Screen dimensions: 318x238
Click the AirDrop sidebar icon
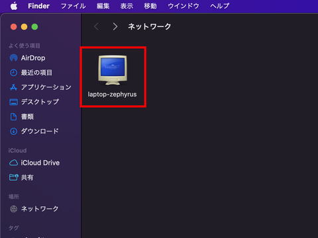14,58
